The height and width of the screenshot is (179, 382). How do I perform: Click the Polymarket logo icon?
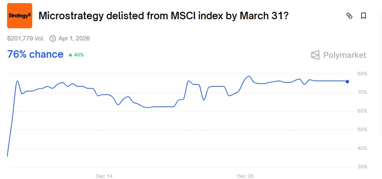point(315,55)
